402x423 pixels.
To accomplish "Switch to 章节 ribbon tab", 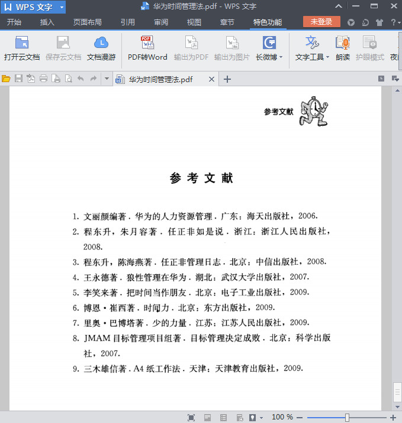I will (x=227, y=22).
